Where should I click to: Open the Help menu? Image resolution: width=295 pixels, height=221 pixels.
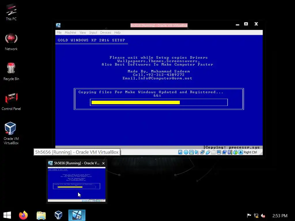pos(118,33)
